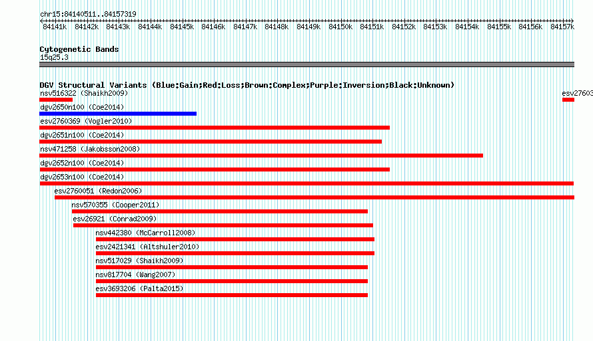
Task: Click the 84147k ruler tick label
Action: (245, 27)
